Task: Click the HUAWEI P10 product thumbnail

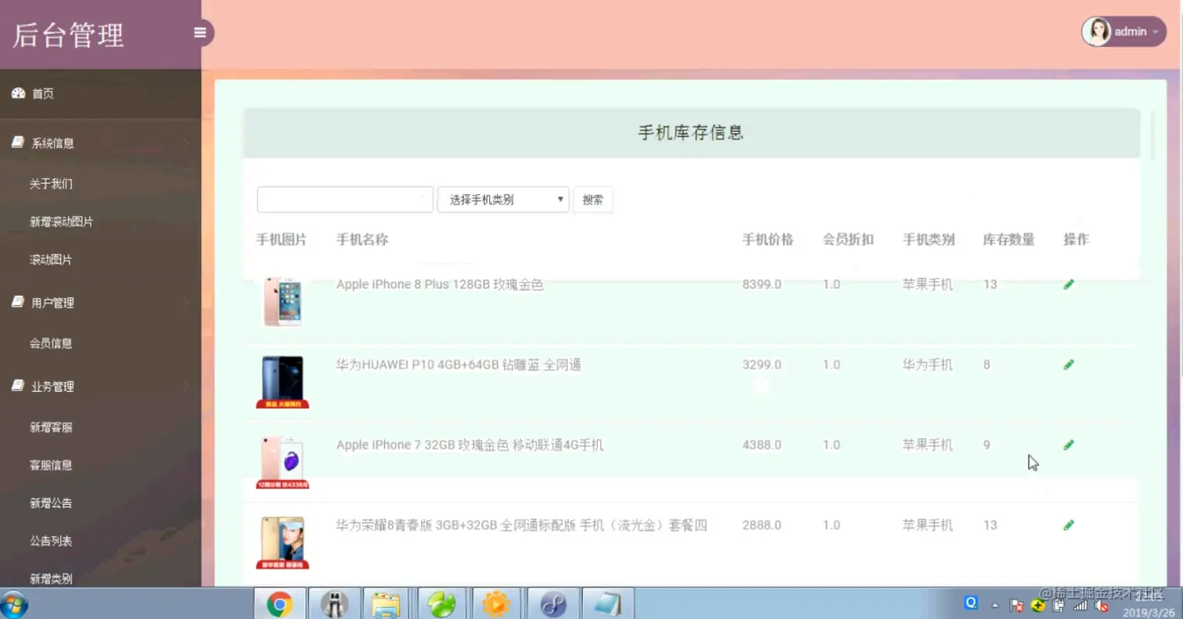Action: click(x=282, y=382)
